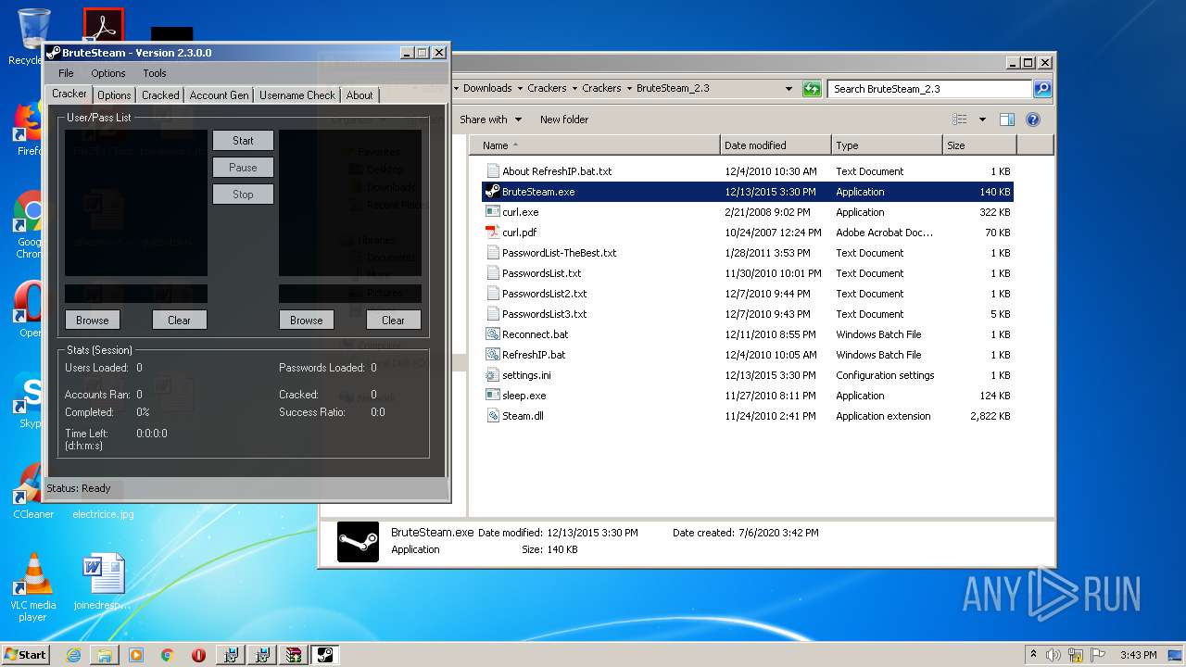Toggle the preview pane icon
The image size is (1186, 667).
coord(1007,120)
